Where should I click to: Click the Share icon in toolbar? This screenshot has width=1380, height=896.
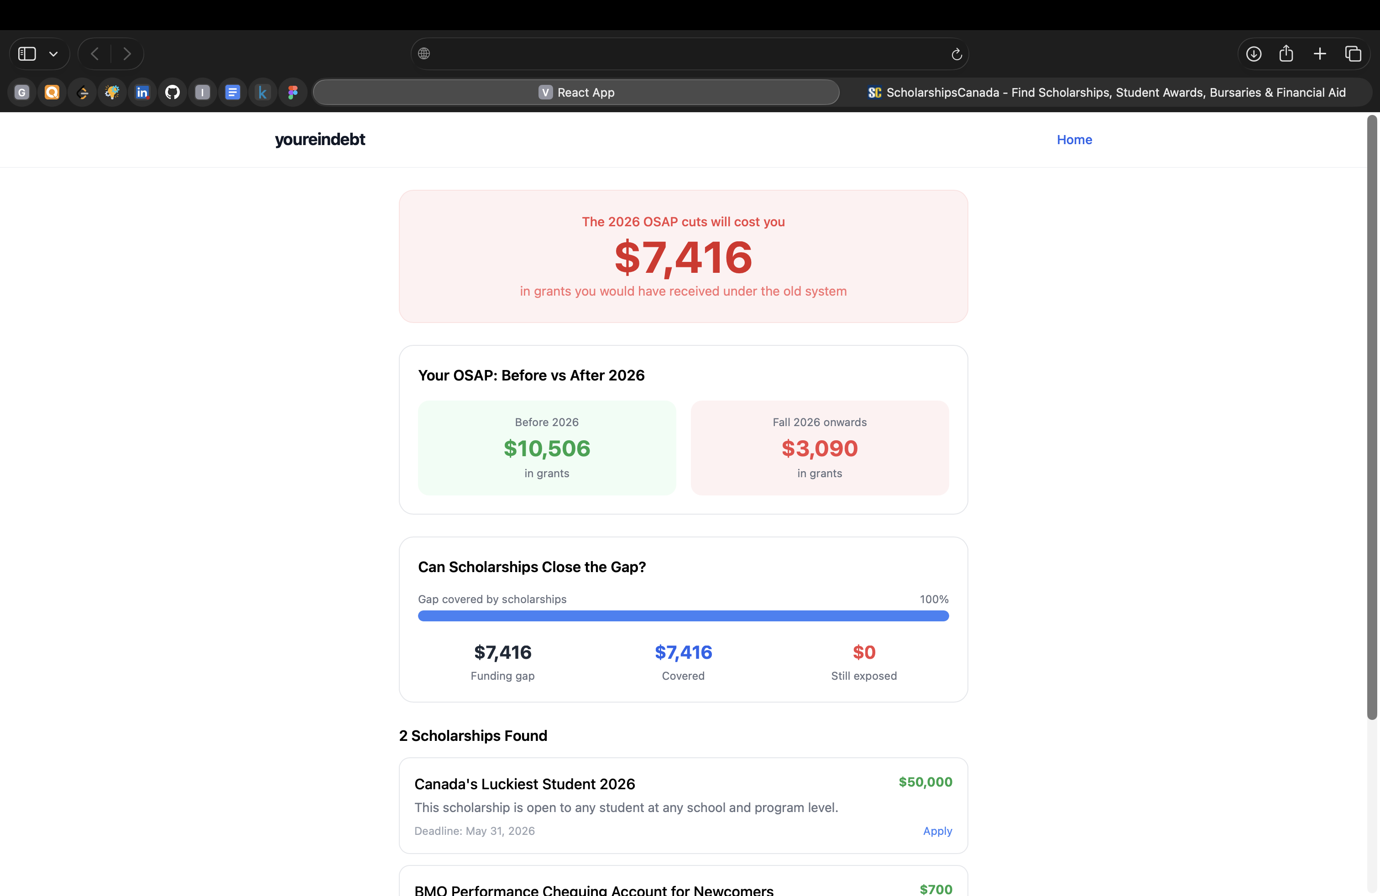tap(1286, 54)
